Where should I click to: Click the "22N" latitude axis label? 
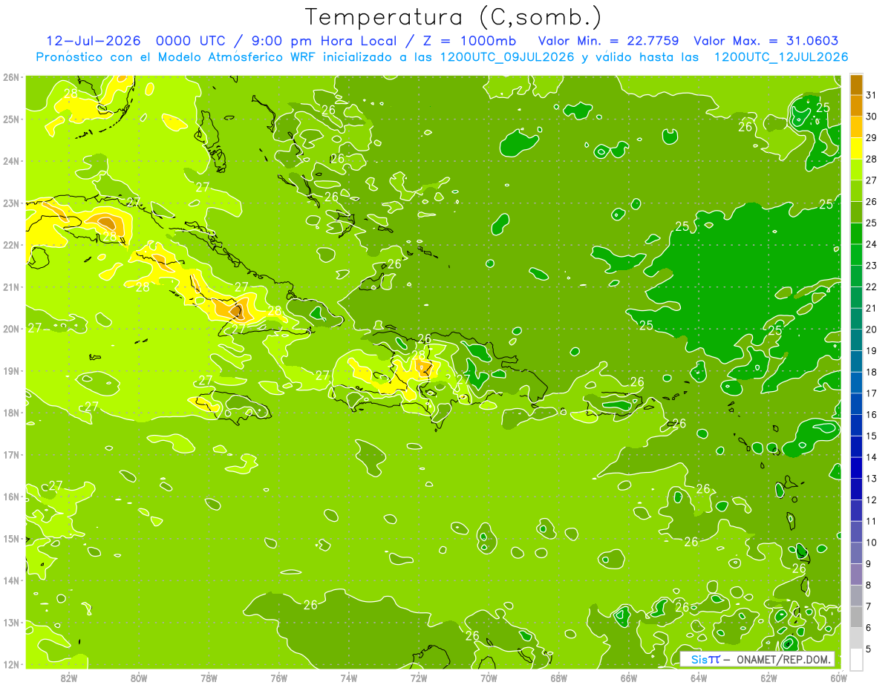tap(10, 245)
